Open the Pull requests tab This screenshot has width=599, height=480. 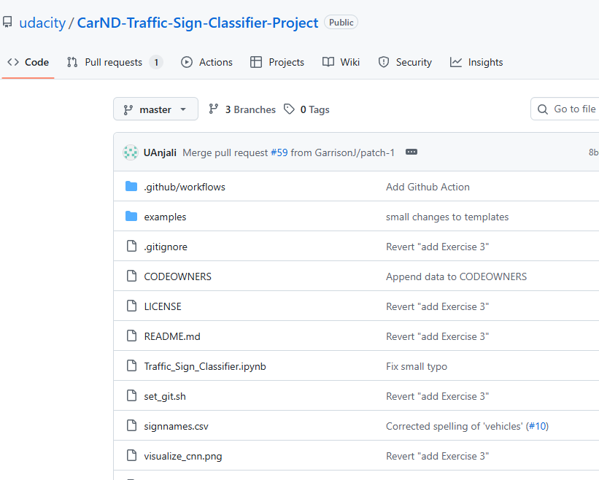tap(114, 62)
